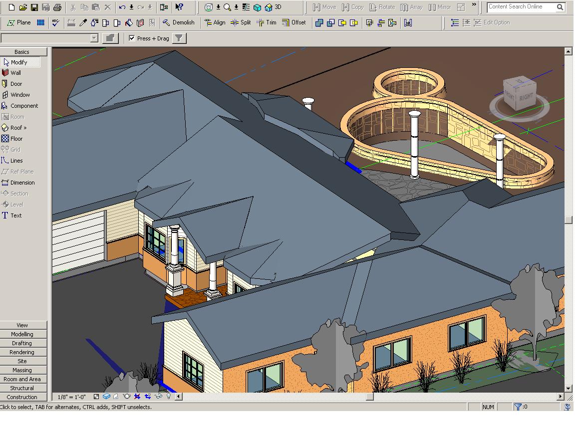Open the selection Filter funnel button
Image resolution: width=575 pixels, height=431 pixels.
(x=179, y=38)
